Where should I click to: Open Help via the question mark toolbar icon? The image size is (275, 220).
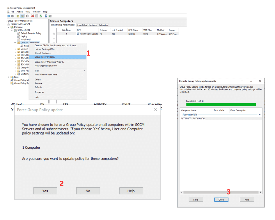[46, 15]
